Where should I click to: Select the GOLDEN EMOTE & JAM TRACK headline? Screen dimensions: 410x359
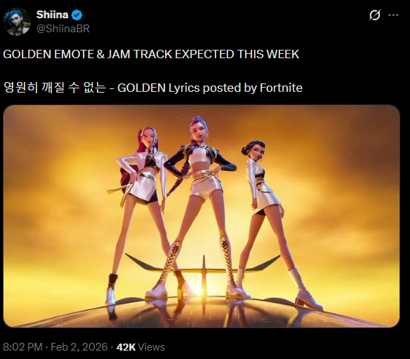[x=88, y=54]
